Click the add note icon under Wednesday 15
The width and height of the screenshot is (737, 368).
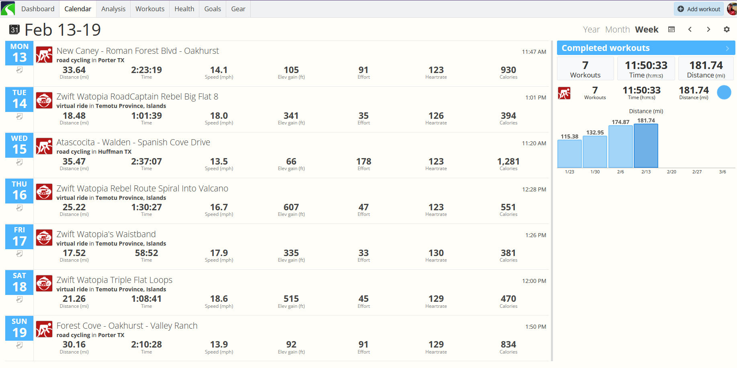tap(19, 163)
